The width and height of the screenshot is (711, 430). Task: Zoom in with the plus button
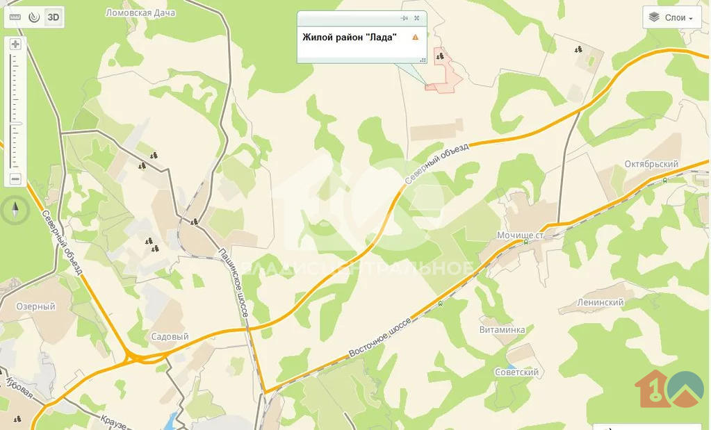pyautogui.click(x=15, y=44)
